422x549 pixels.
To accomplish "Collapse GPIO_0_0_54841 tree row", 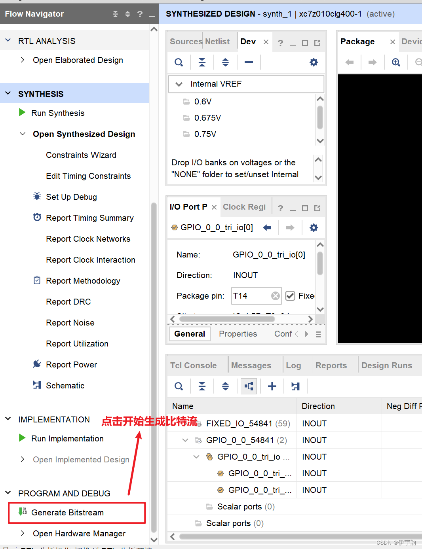I will click(185, 440).
